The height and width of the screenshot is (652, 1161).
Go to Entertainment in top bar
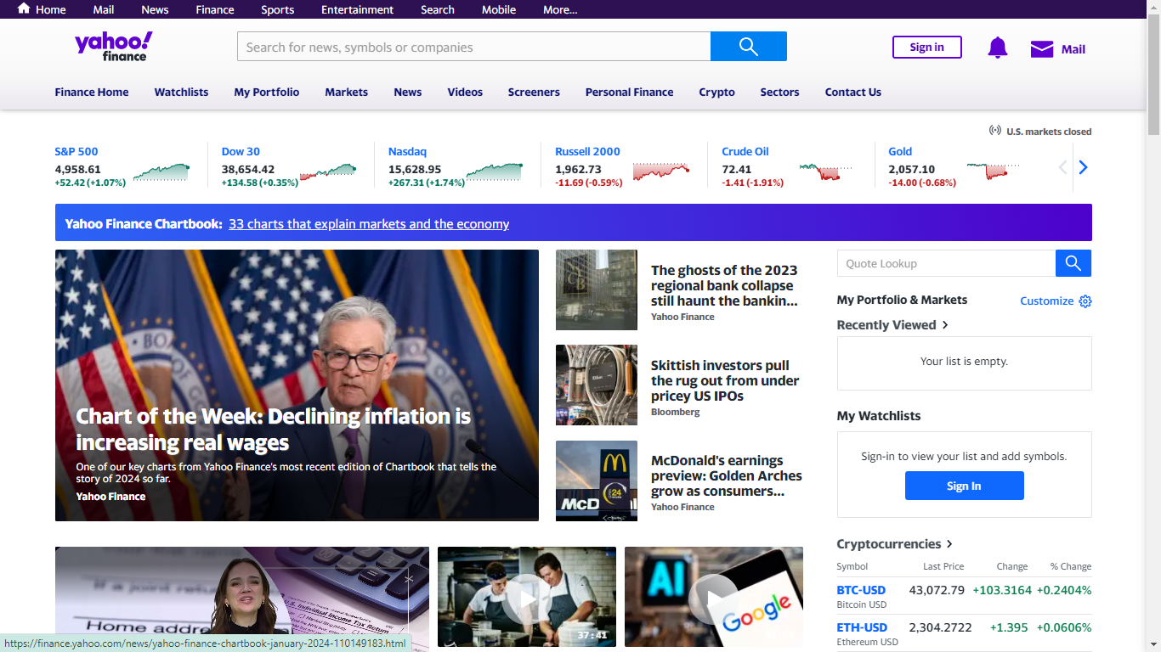click(x=357, y=9)
